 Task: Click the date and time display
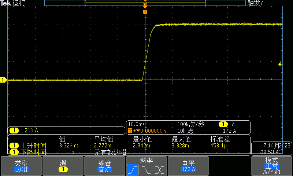point(271,148)
